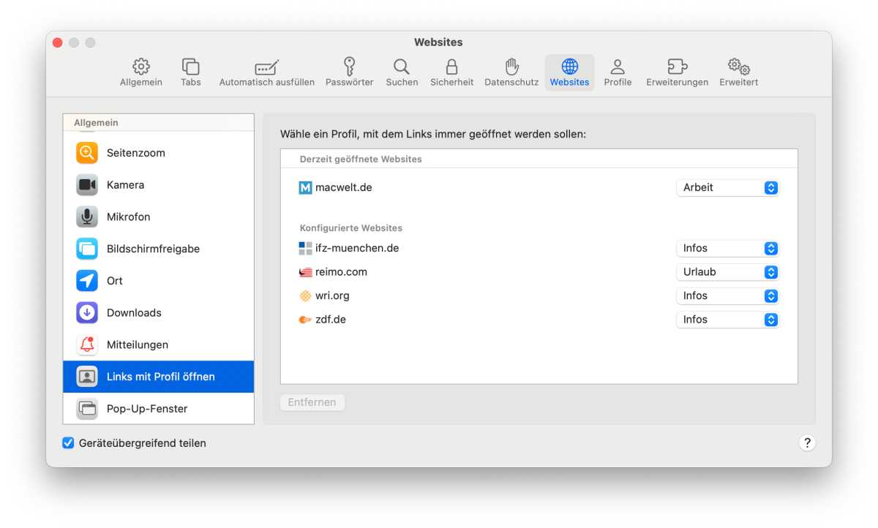
Task: Open Datenschutz hand icon tab
Action: (511, 72)
